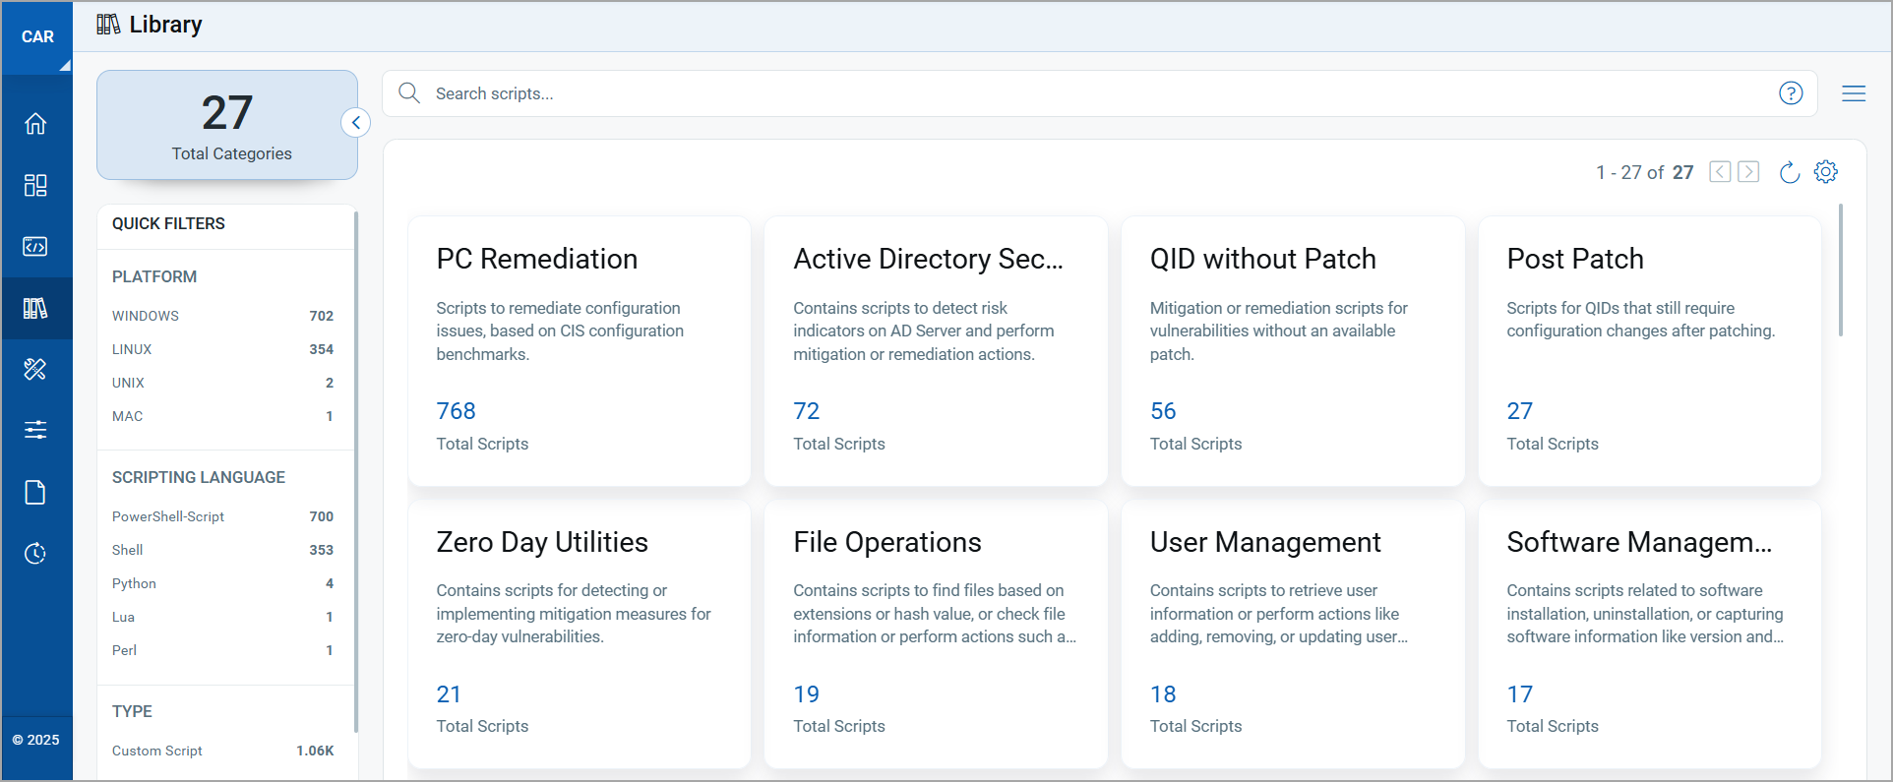Screen dimensions: 1893x782
Task: Collapse the quick filters side panel
Action: (356, 123)
